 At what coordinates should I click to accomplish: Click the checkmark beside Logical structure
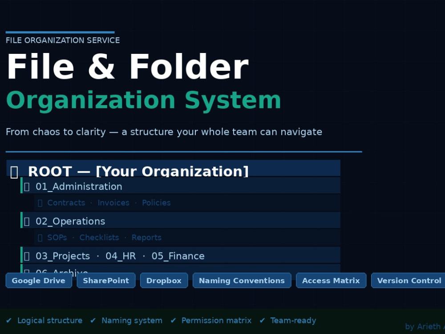click(9, 321)
